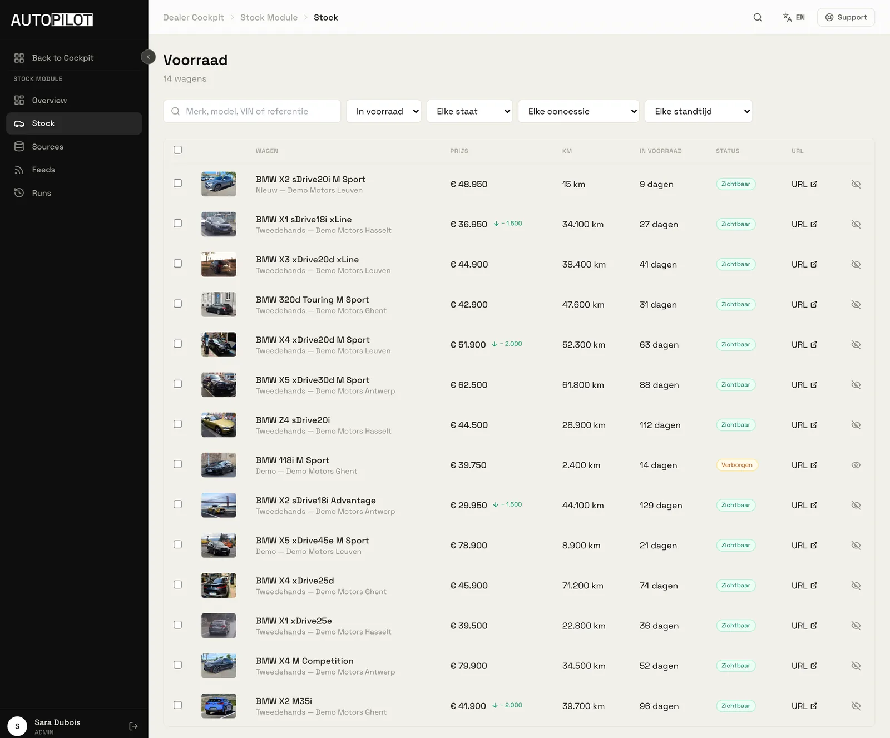Open Dealer Cockpit breadcrumb
890x738 pixels.
[194, 17]
